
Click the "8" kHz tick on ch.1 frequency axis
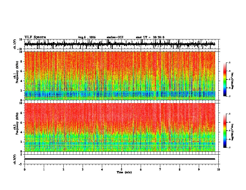(x=22, y=61)
